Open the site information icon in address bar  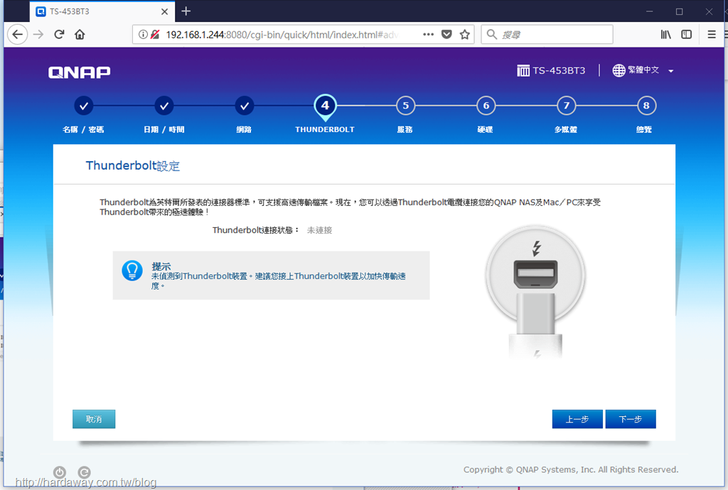click(143, 34)
